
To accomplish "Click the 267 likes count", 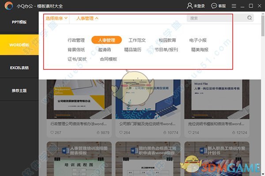I will coord(58,132).
